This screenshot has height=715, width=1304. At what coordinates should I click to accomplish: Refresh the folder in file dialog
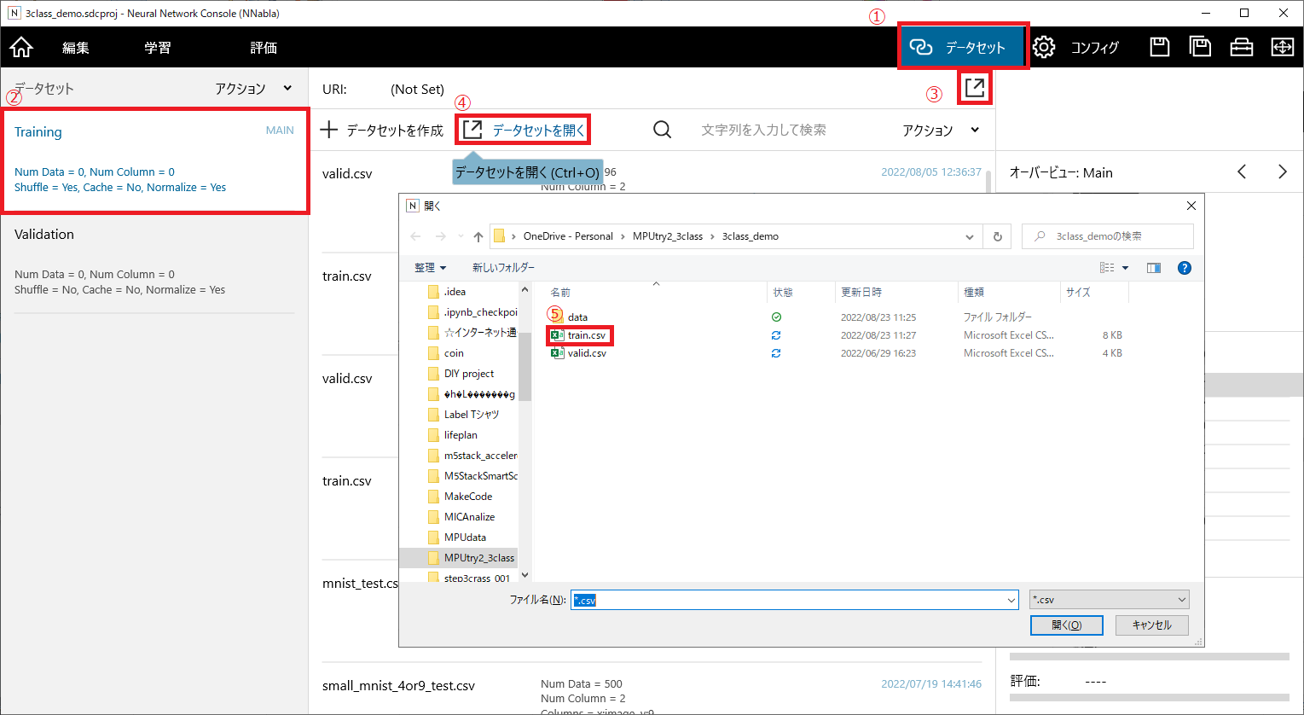pyautogui.click(x=997, y=236)
